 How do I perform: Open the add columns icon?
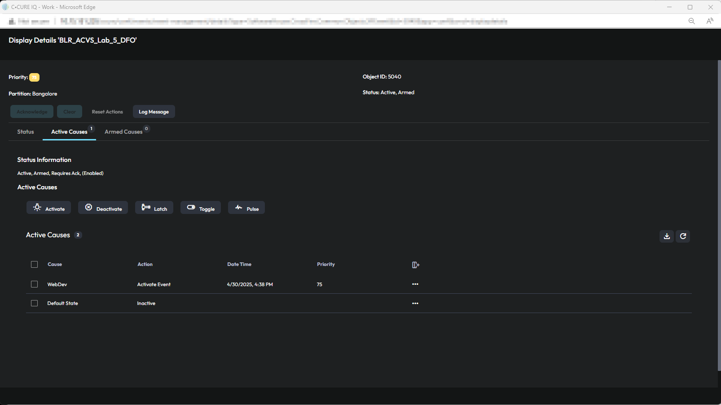click(x=415, y=265)
